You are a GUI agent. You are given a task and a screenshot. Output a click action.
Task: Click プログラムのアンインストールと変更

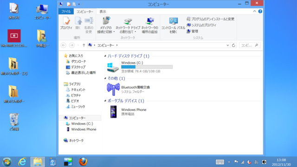click(x=210, y=19)
